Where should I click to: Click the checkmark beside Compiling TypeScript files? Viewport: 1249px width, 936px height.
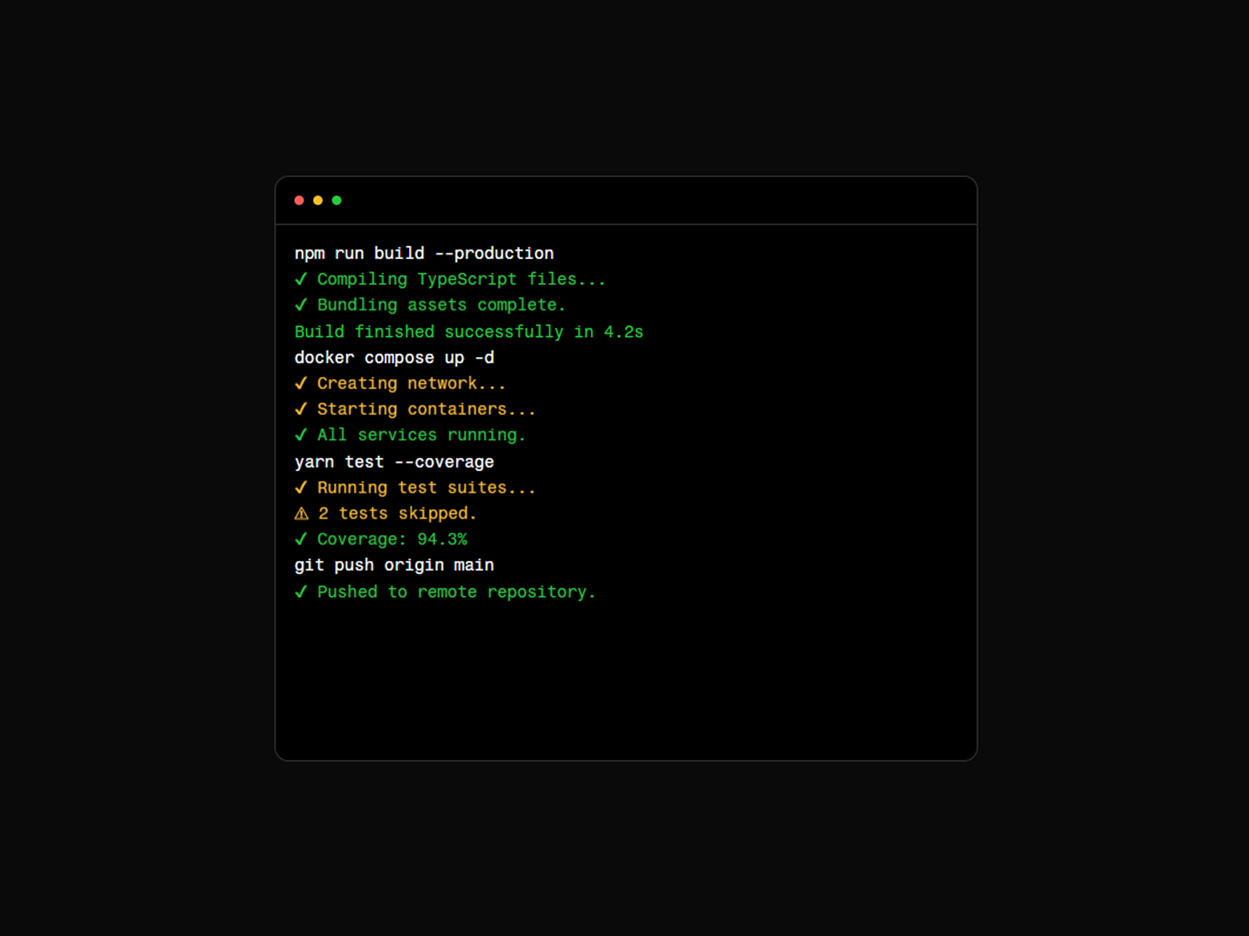coord(302,278)
